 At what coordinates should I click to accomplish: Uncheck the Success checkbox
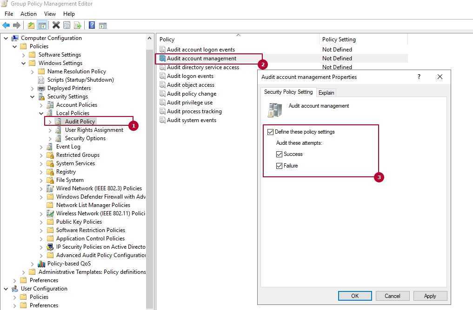280,154
